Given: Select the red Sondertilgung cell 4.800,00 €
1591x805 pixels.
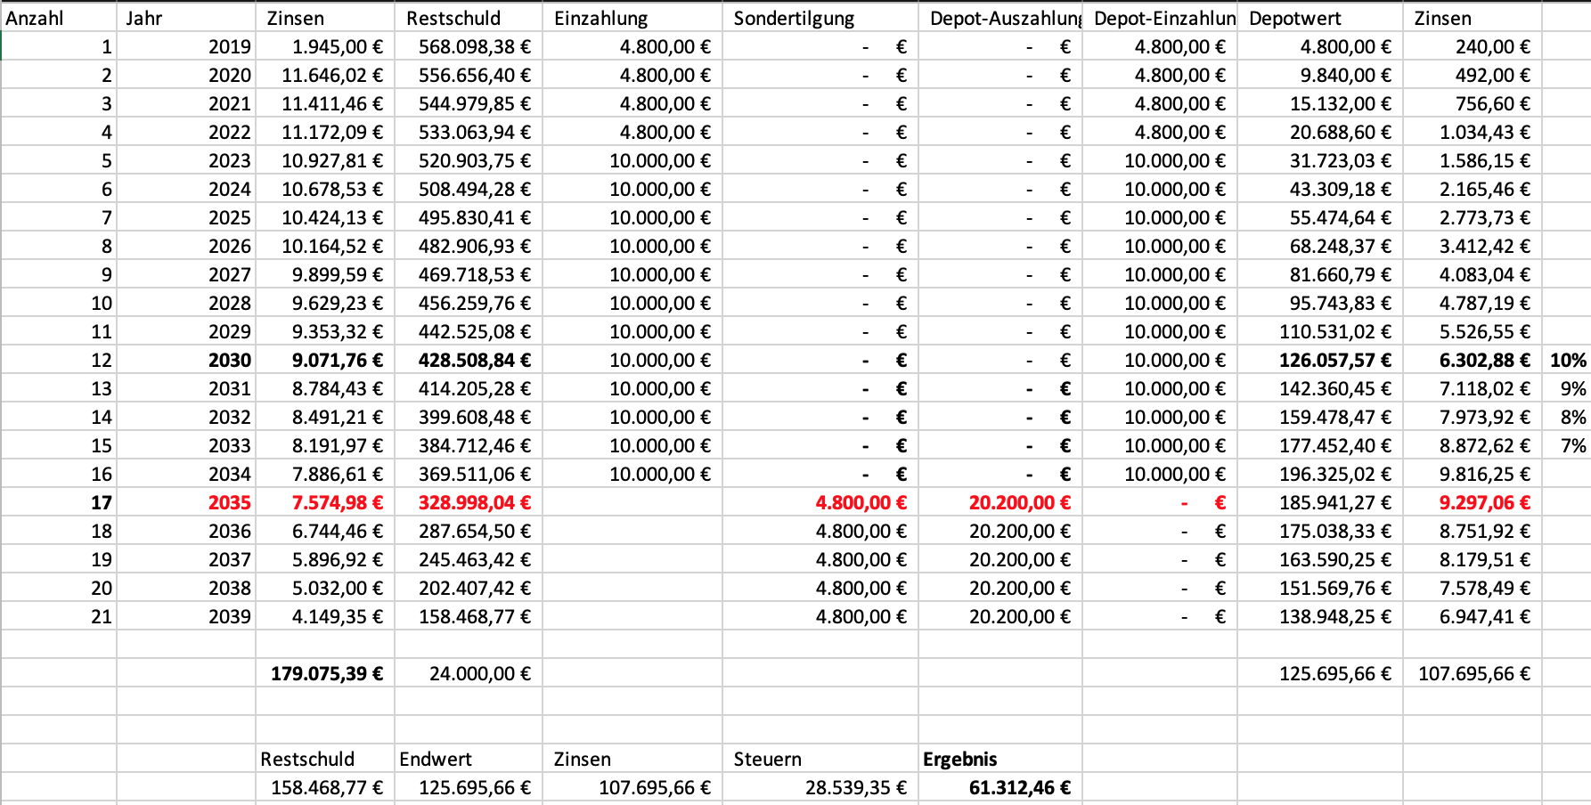Looking at the screenshot, I should 820,502.
